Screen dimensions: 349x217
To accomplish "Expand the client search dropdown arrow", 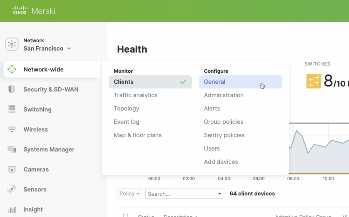I will pos(219,194).
